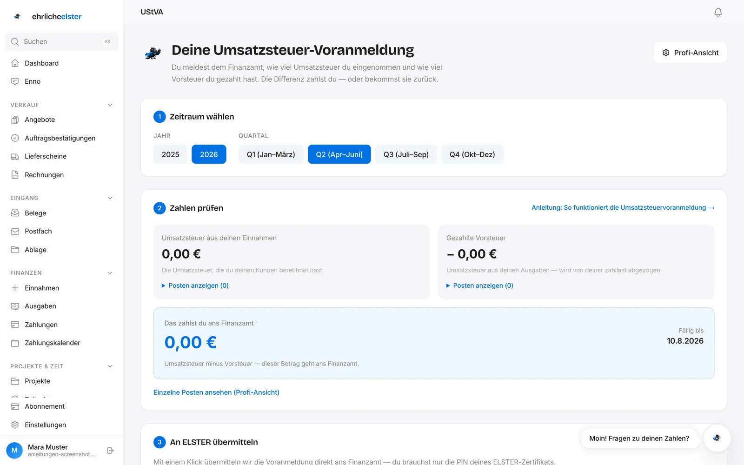Click the Belege inbox icon

coord(15,213)
